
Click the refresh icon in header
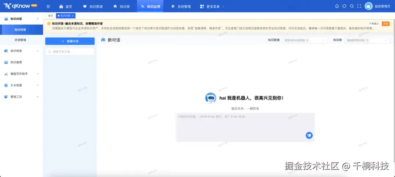[345, 6]
